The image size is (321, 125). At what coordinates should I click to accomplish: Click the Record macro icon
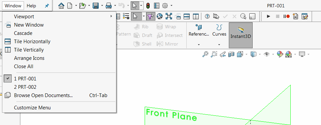click(x=286, y=16)
